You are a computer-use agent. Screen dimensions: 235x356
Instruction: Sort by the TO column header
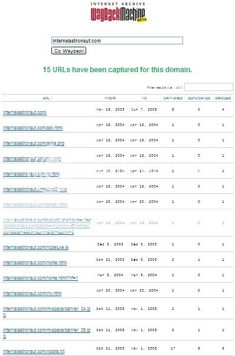144,98
